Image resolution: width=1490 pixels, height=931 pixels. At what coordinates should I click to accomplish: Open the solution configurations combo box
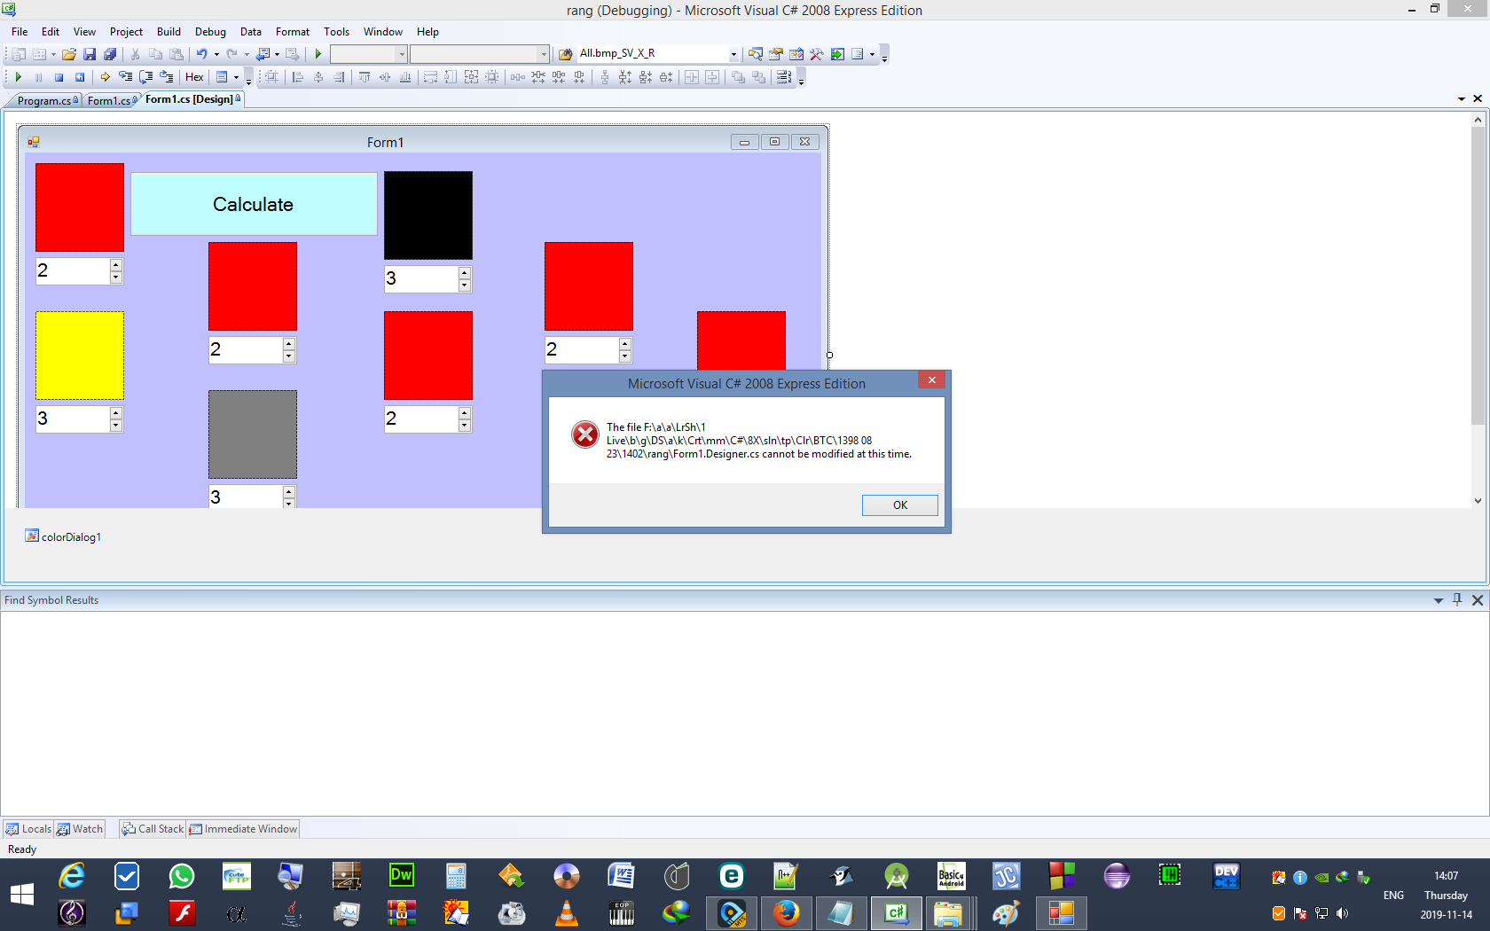(x=369, y=54)
